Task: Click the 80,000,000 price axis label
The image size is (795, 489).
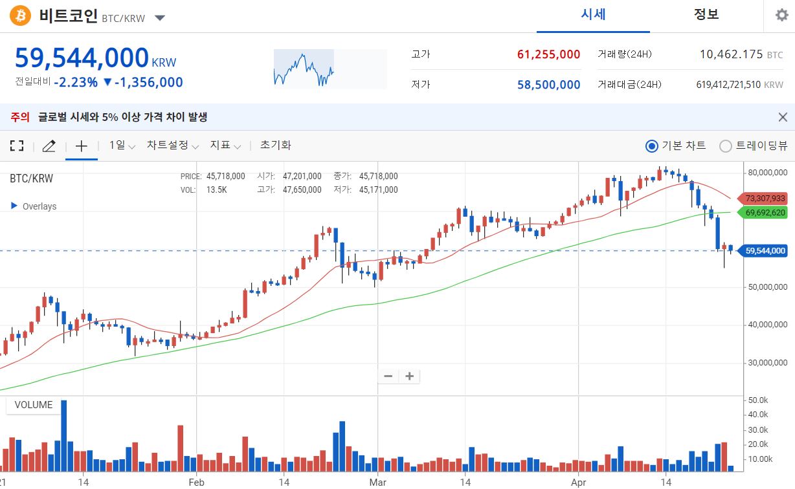Action: click(767, 173)
